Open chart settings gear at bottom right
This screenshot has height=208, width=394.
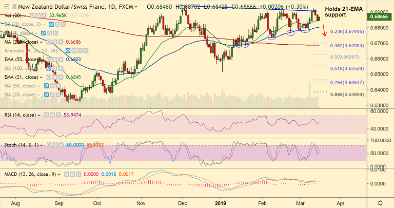pos(381,203)
